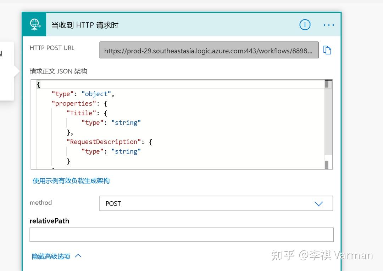Click the relativePath input field
Viewport: 383px width, 271px height.
tap(182, 235)
